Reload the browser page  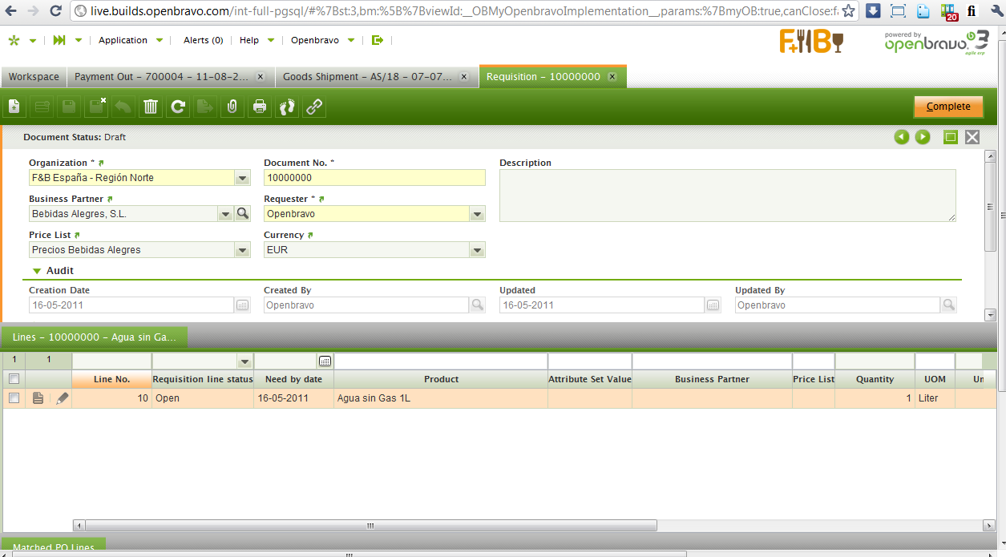(55, 11)
